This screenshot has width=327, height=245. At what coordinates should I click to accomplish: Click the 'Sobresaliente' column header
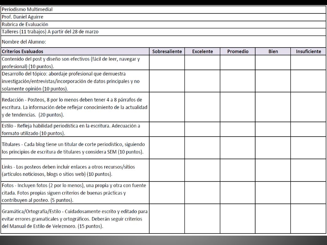[x=167, y=51]
